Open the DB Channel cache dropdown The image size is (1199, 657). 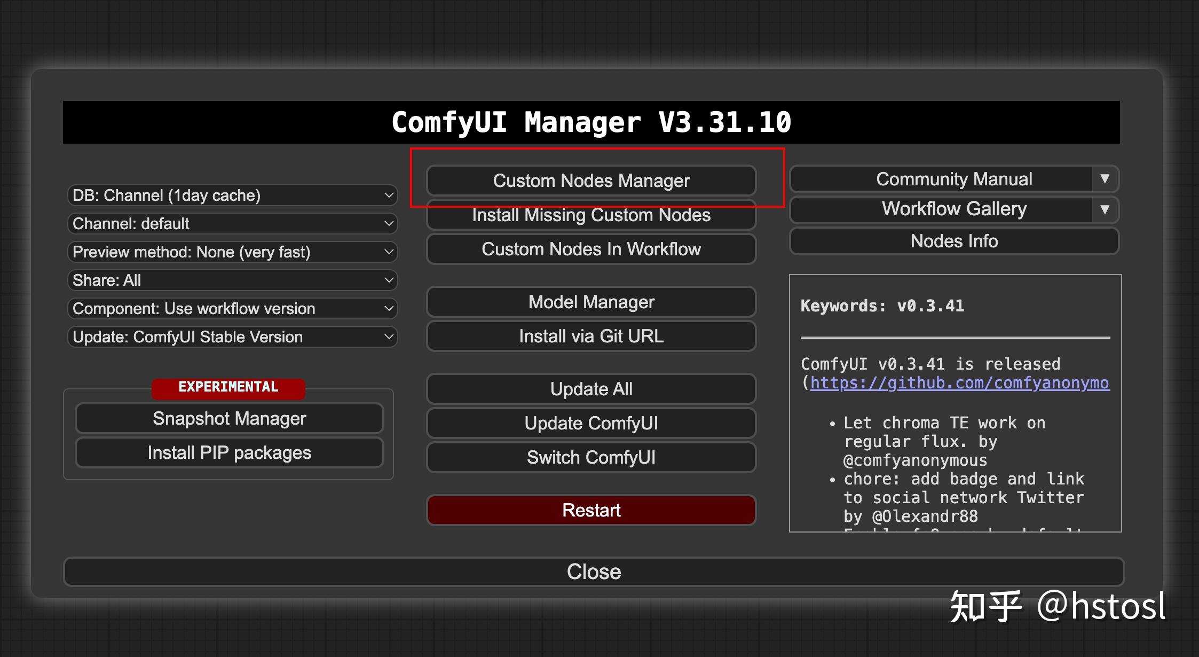[x=232, y=195]
